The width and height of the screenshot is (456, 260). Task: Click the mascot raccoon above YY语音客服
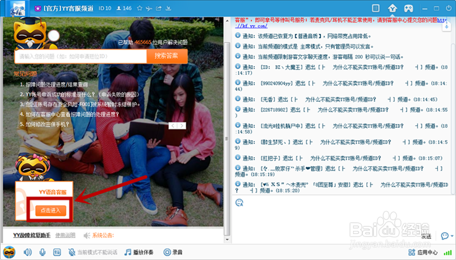(33, 167)
